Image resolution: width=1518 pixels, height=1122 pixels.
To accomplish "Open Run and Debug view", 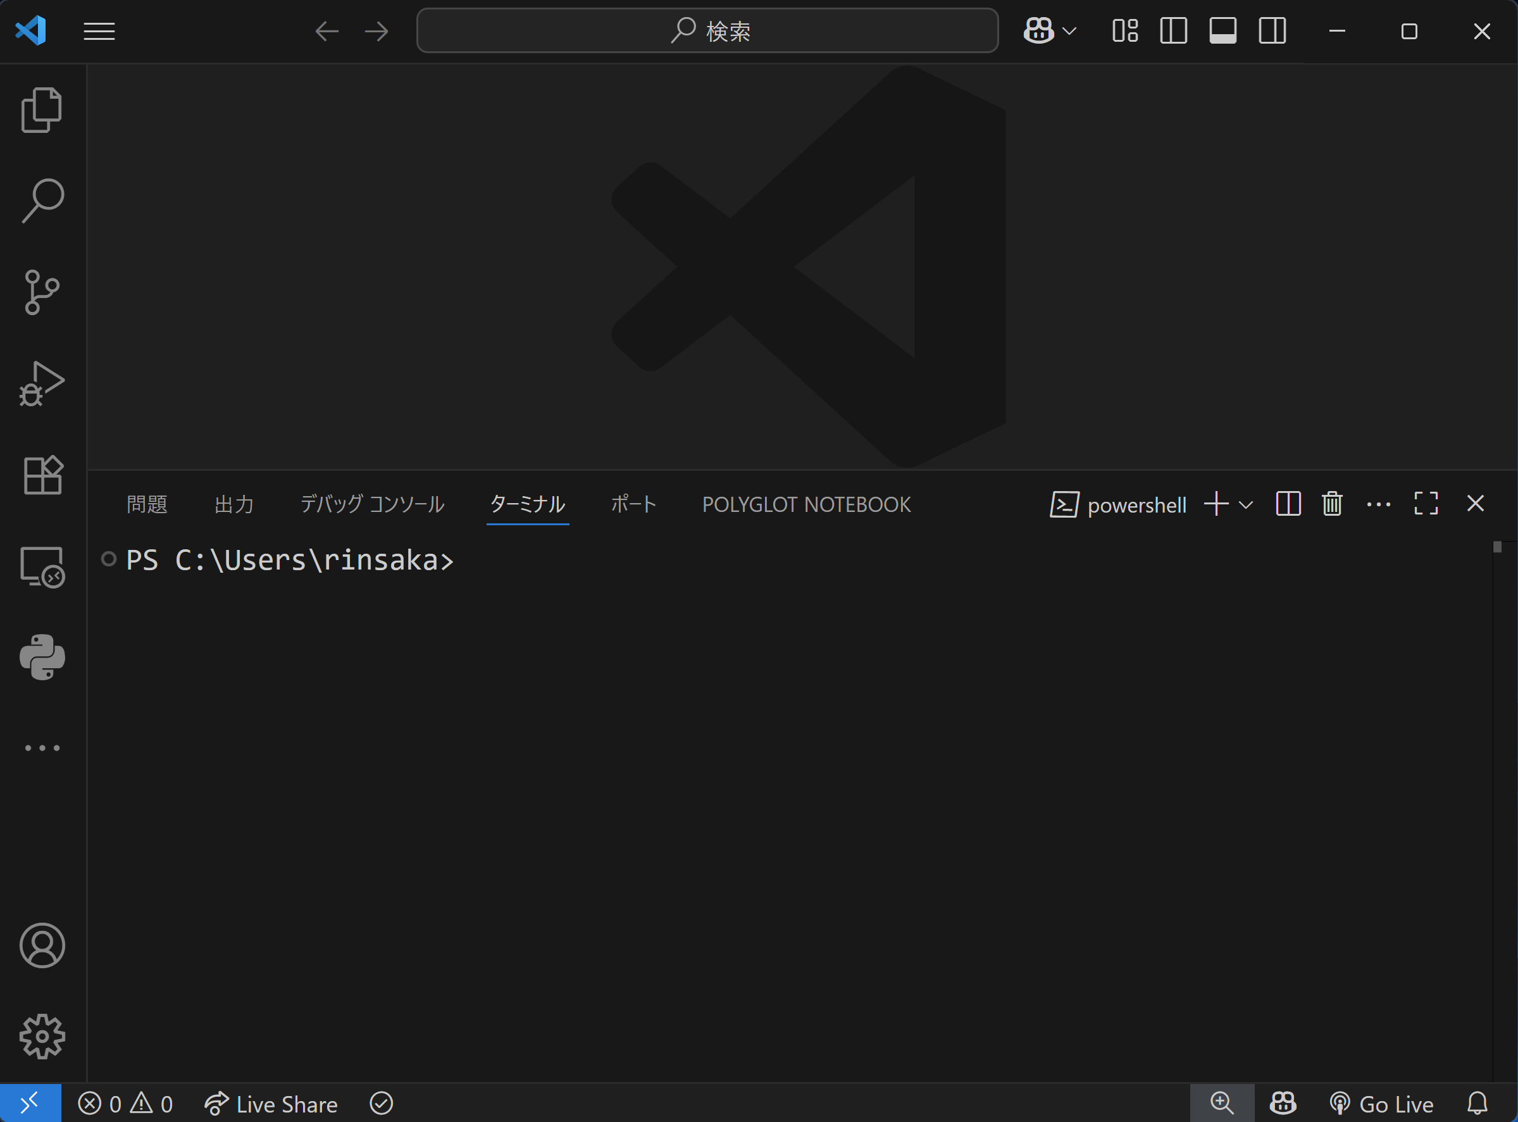I will coord(42,383).
